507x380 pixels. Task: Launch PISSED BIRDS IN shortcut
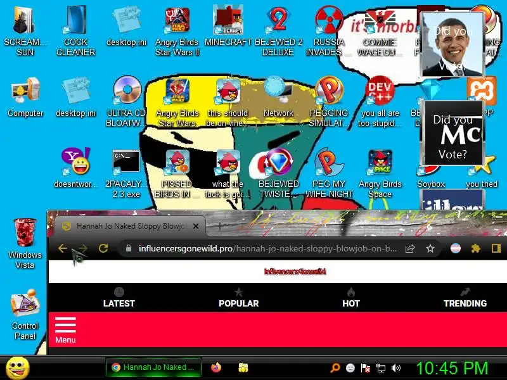click(x=177, y=173)
